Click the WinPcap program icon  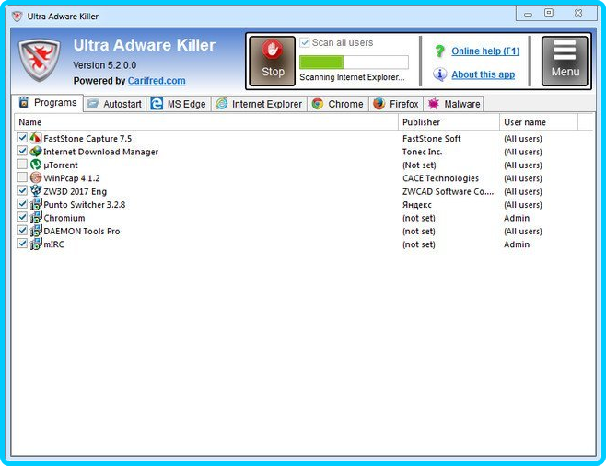(x=36, y=177)
